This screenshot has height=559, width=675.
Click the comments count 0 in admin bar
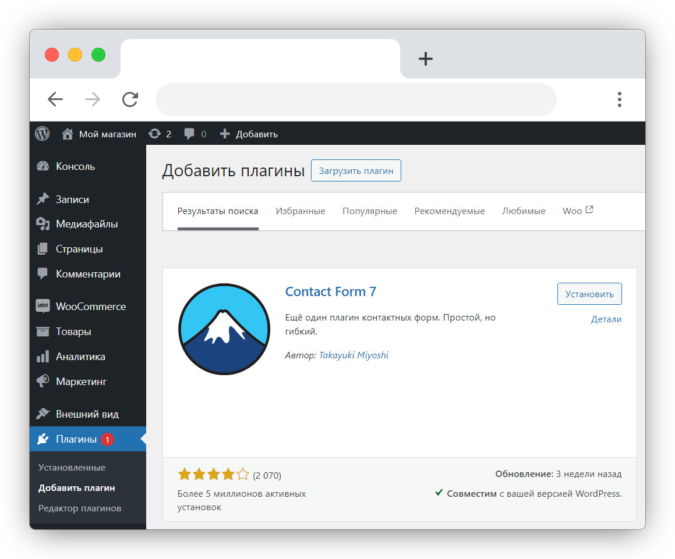pos(204,134)
